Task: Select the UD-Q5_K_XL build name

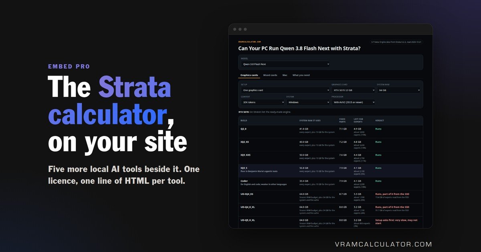Action: pyautogui.click(x=248, y=220)
